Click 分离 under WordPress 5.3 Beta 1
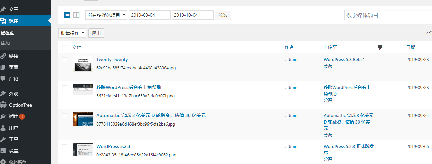Image resolution: width=432 pixels, height=164 pixels. (328, 66)
